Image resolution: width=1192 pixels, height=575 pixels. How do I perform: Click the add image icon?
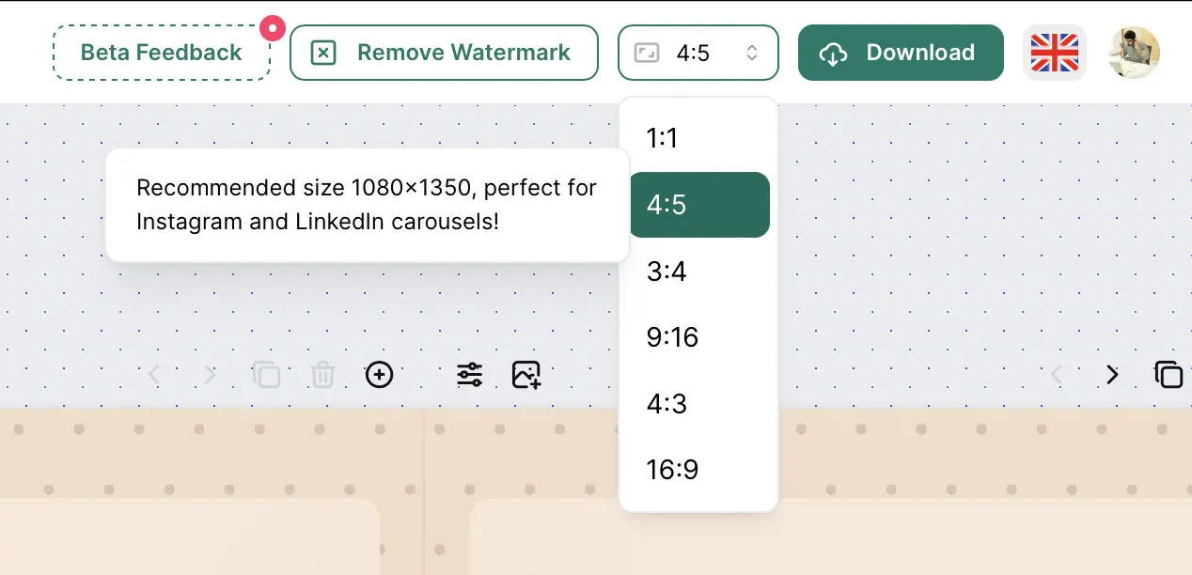point(526,374)
